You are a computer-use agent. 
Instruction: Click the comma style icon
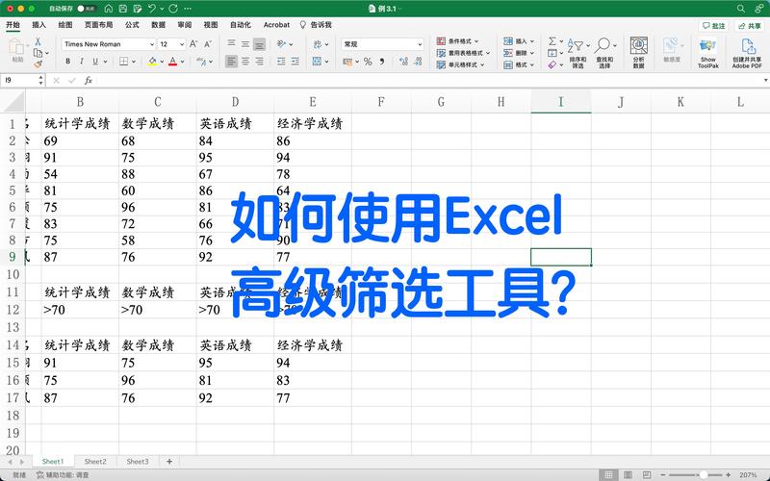(382, 62)
